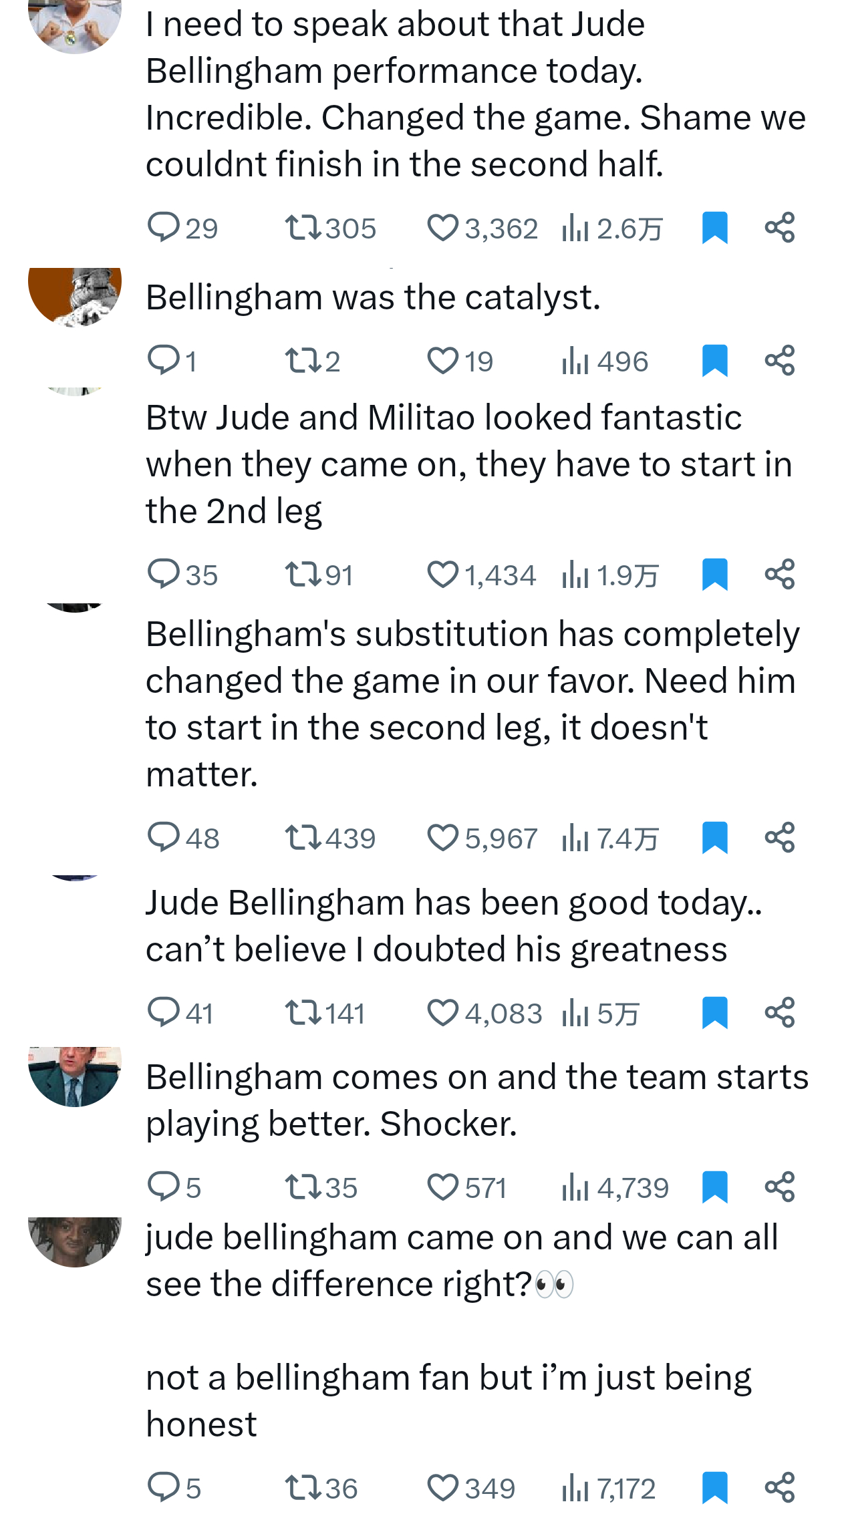The image size is (842, 1524).
Task: Reply to the Jude and Militao tweet
Action: tap(164, 574)
